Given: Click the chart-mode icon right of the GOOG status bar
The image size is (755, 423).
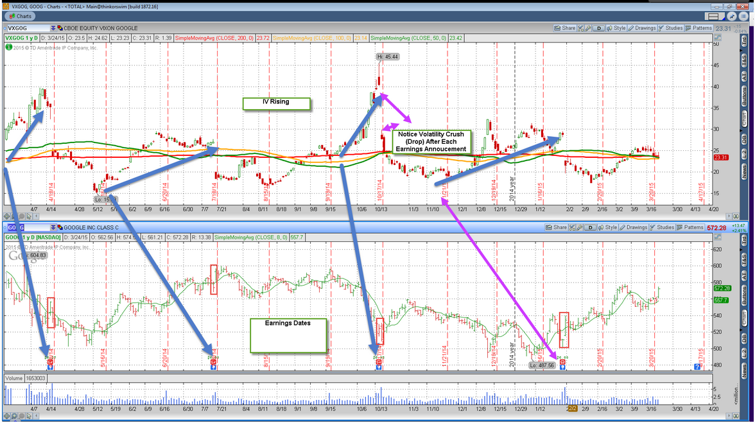Looking at the screenshot, I should 718,237.
